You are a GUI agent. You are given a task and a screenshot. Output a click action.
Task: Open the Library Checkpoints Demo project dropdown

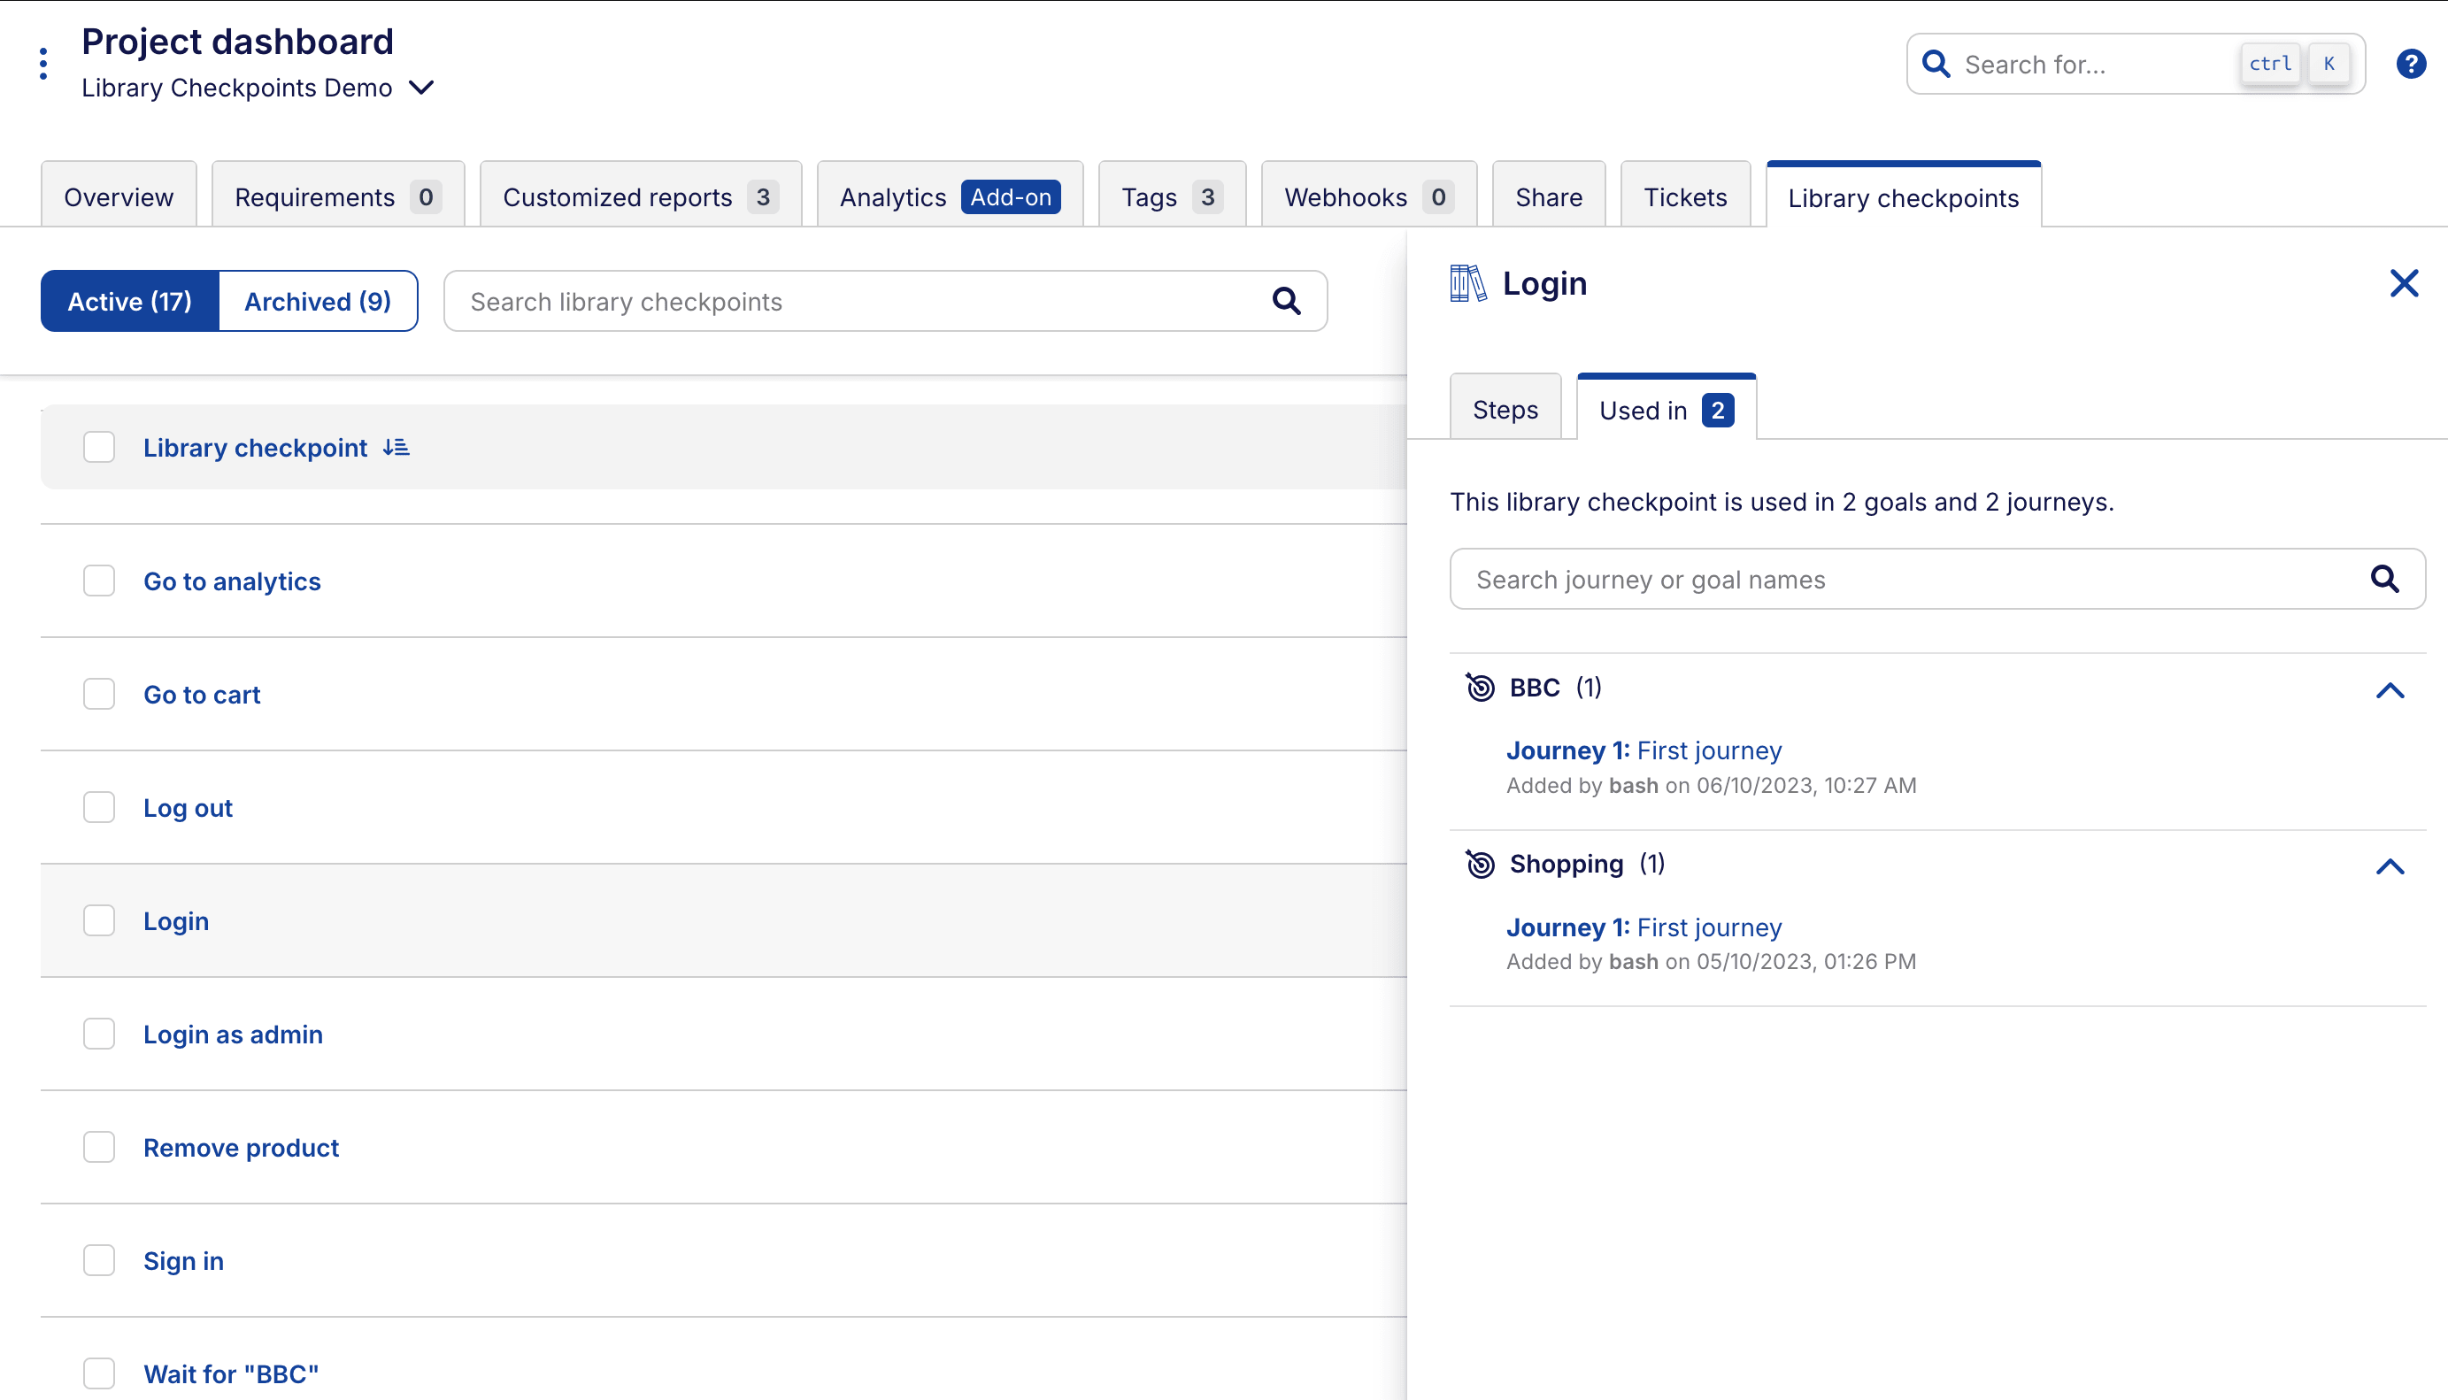pos(421,88)
